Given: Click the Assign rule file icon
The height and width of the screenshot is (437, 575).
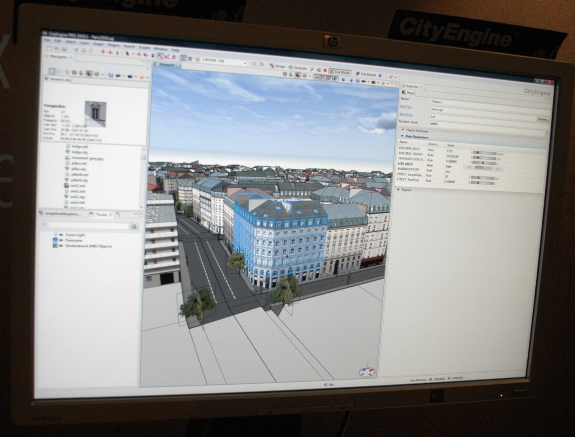Looking at the screenshot, I should [x=273, y=66].
